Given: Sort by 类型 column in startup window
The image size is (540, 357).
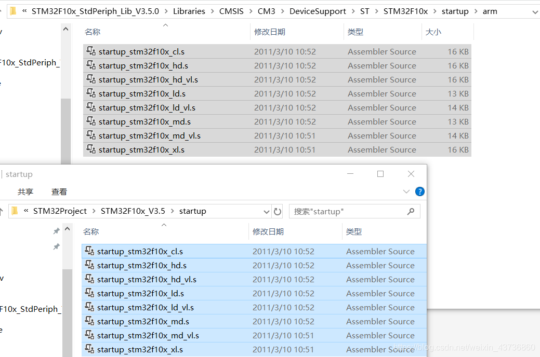Looking at the screenshot, I should [354, 232].
